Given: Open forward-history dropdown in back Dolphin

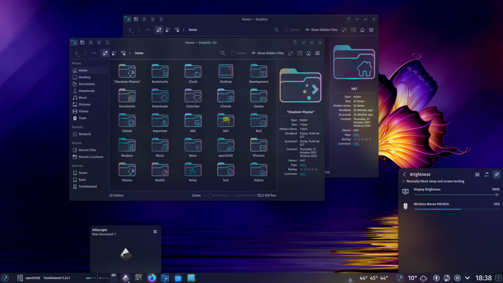Looking at the screenshot, I should tap(142, 33).
